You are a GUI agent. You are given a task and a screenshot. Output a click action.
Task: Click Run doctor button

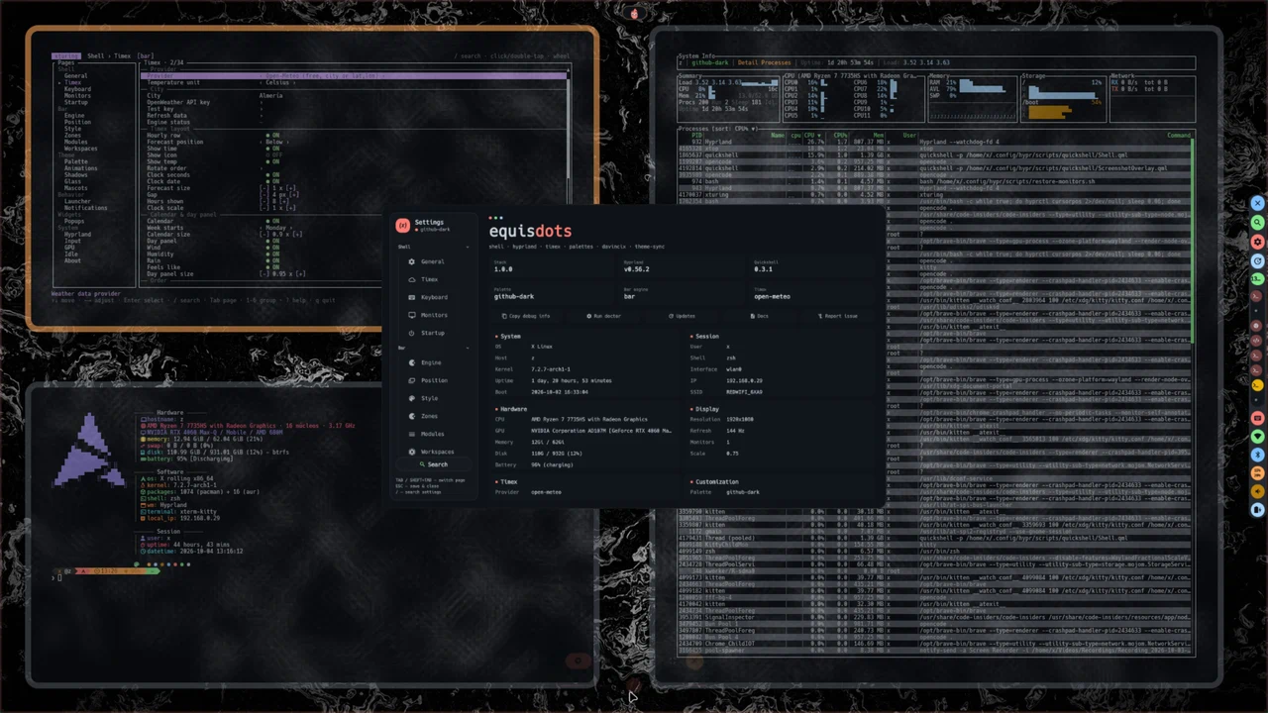click(604, 316)
